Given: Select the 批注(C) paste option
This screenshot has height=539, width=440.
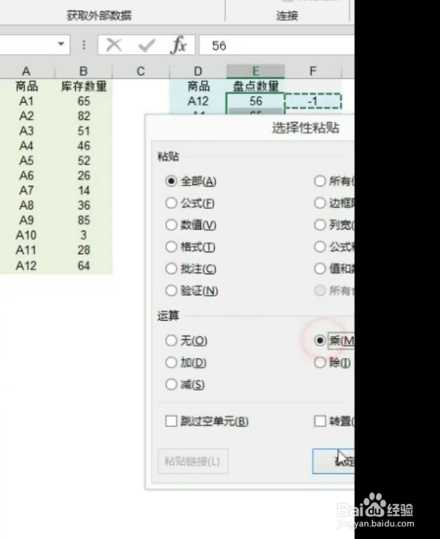Looking at the screenshot, I should 191,269.
